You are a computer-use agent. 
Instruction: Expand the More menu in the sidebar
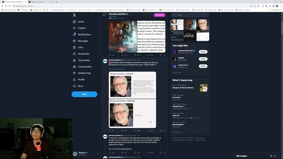pyautogui.click(x=78, y=86)
